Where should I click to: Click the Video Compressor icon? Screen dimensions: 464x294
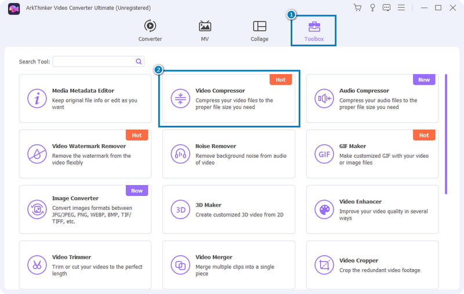[180, 99]
